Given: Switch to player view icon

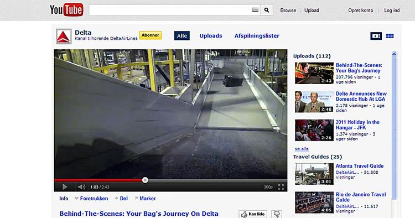Looking at the screenshot, I should pyautogui.click(x=376, y=36).
